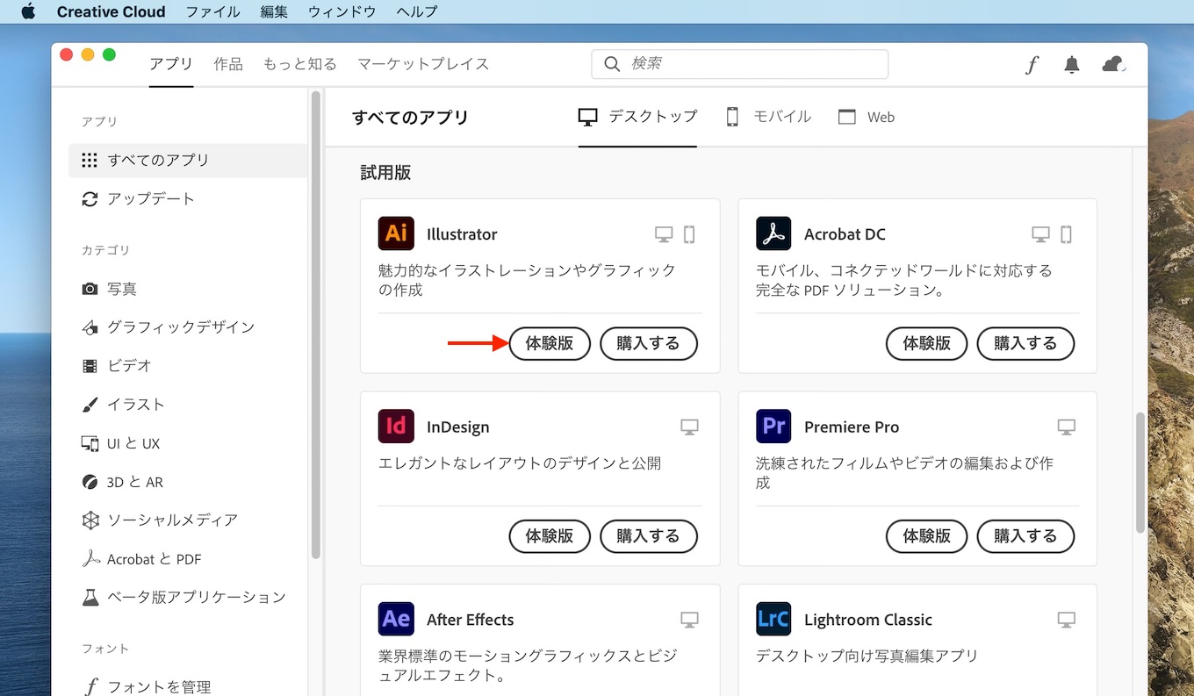
Task: Click the Illustrator Ai app icon
Action: (x=396, y=233)
